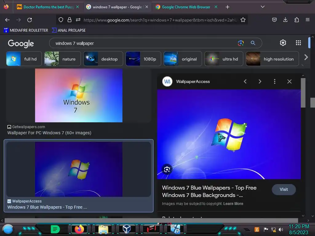Click the preview panel vertical scrollbar
The image size is (315, 236).
pyautogui.click(x=303, y=93)
